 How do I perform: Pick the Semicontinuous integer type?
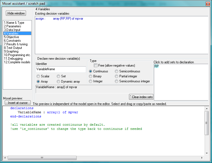click(x=117, y=81)
